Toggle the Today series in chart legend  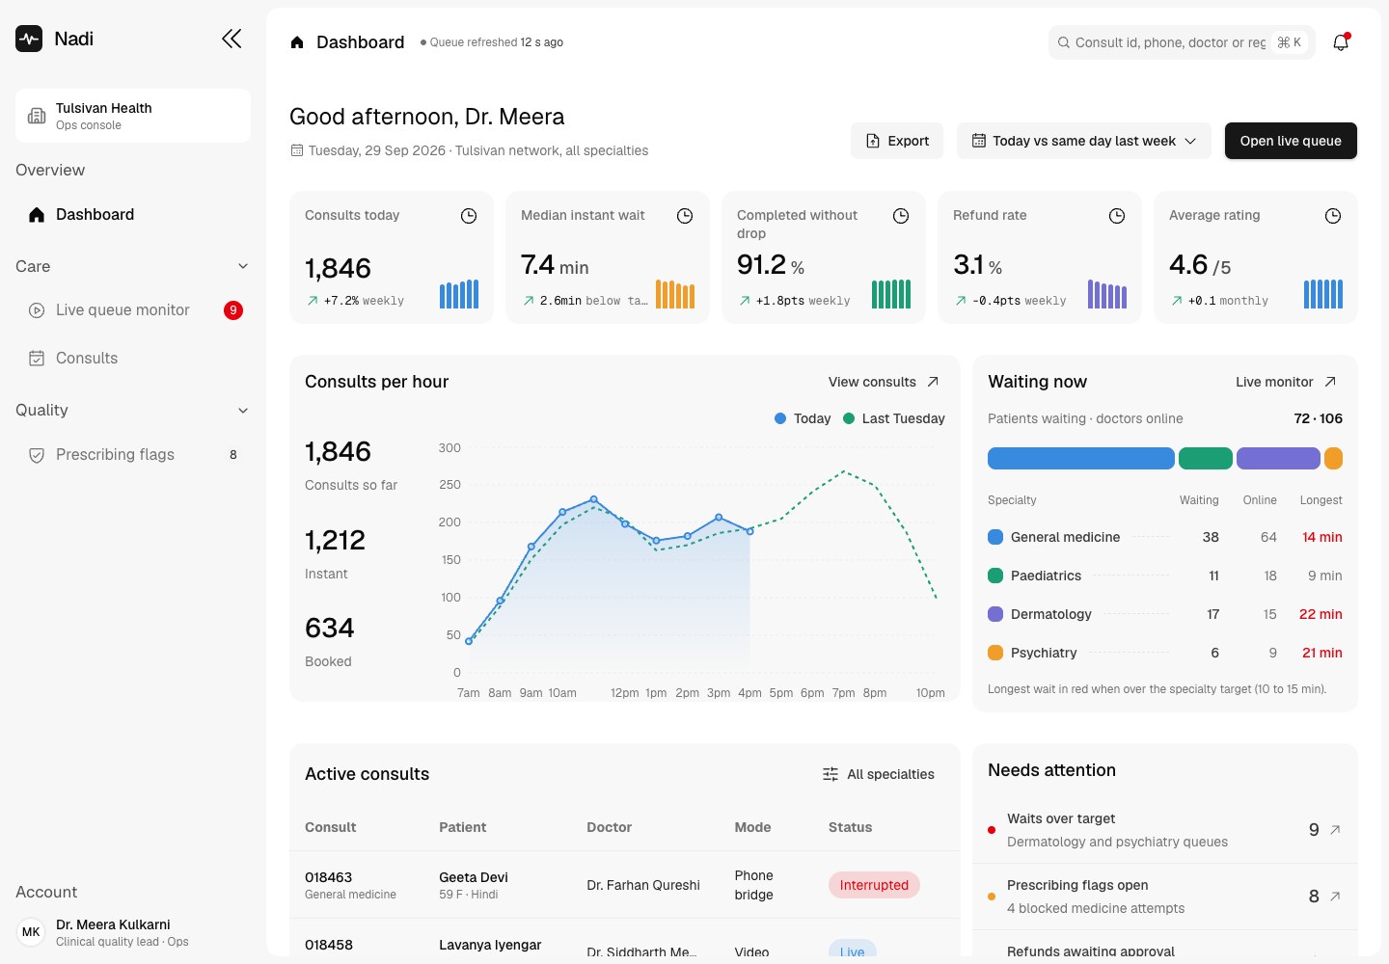(x=803, y=418)
